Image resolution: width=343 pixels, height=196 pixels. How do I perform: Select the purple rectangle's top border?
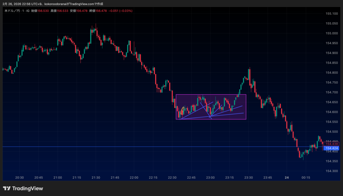coord(211,94)
